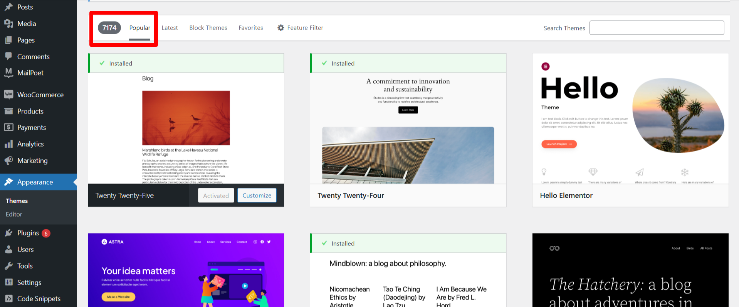Viewport: 739px width, 307px height.
Task: Open the Hello Elementor theme thumbnail
Action: click(x=630, y=119)
